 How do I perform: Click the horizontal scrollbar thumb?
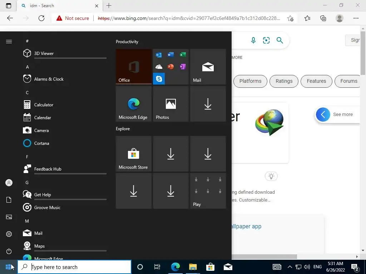tap(264, 257)
